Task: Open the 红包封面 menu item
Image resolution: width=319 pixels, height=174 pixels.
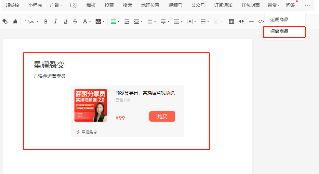Action: (250, 5)
